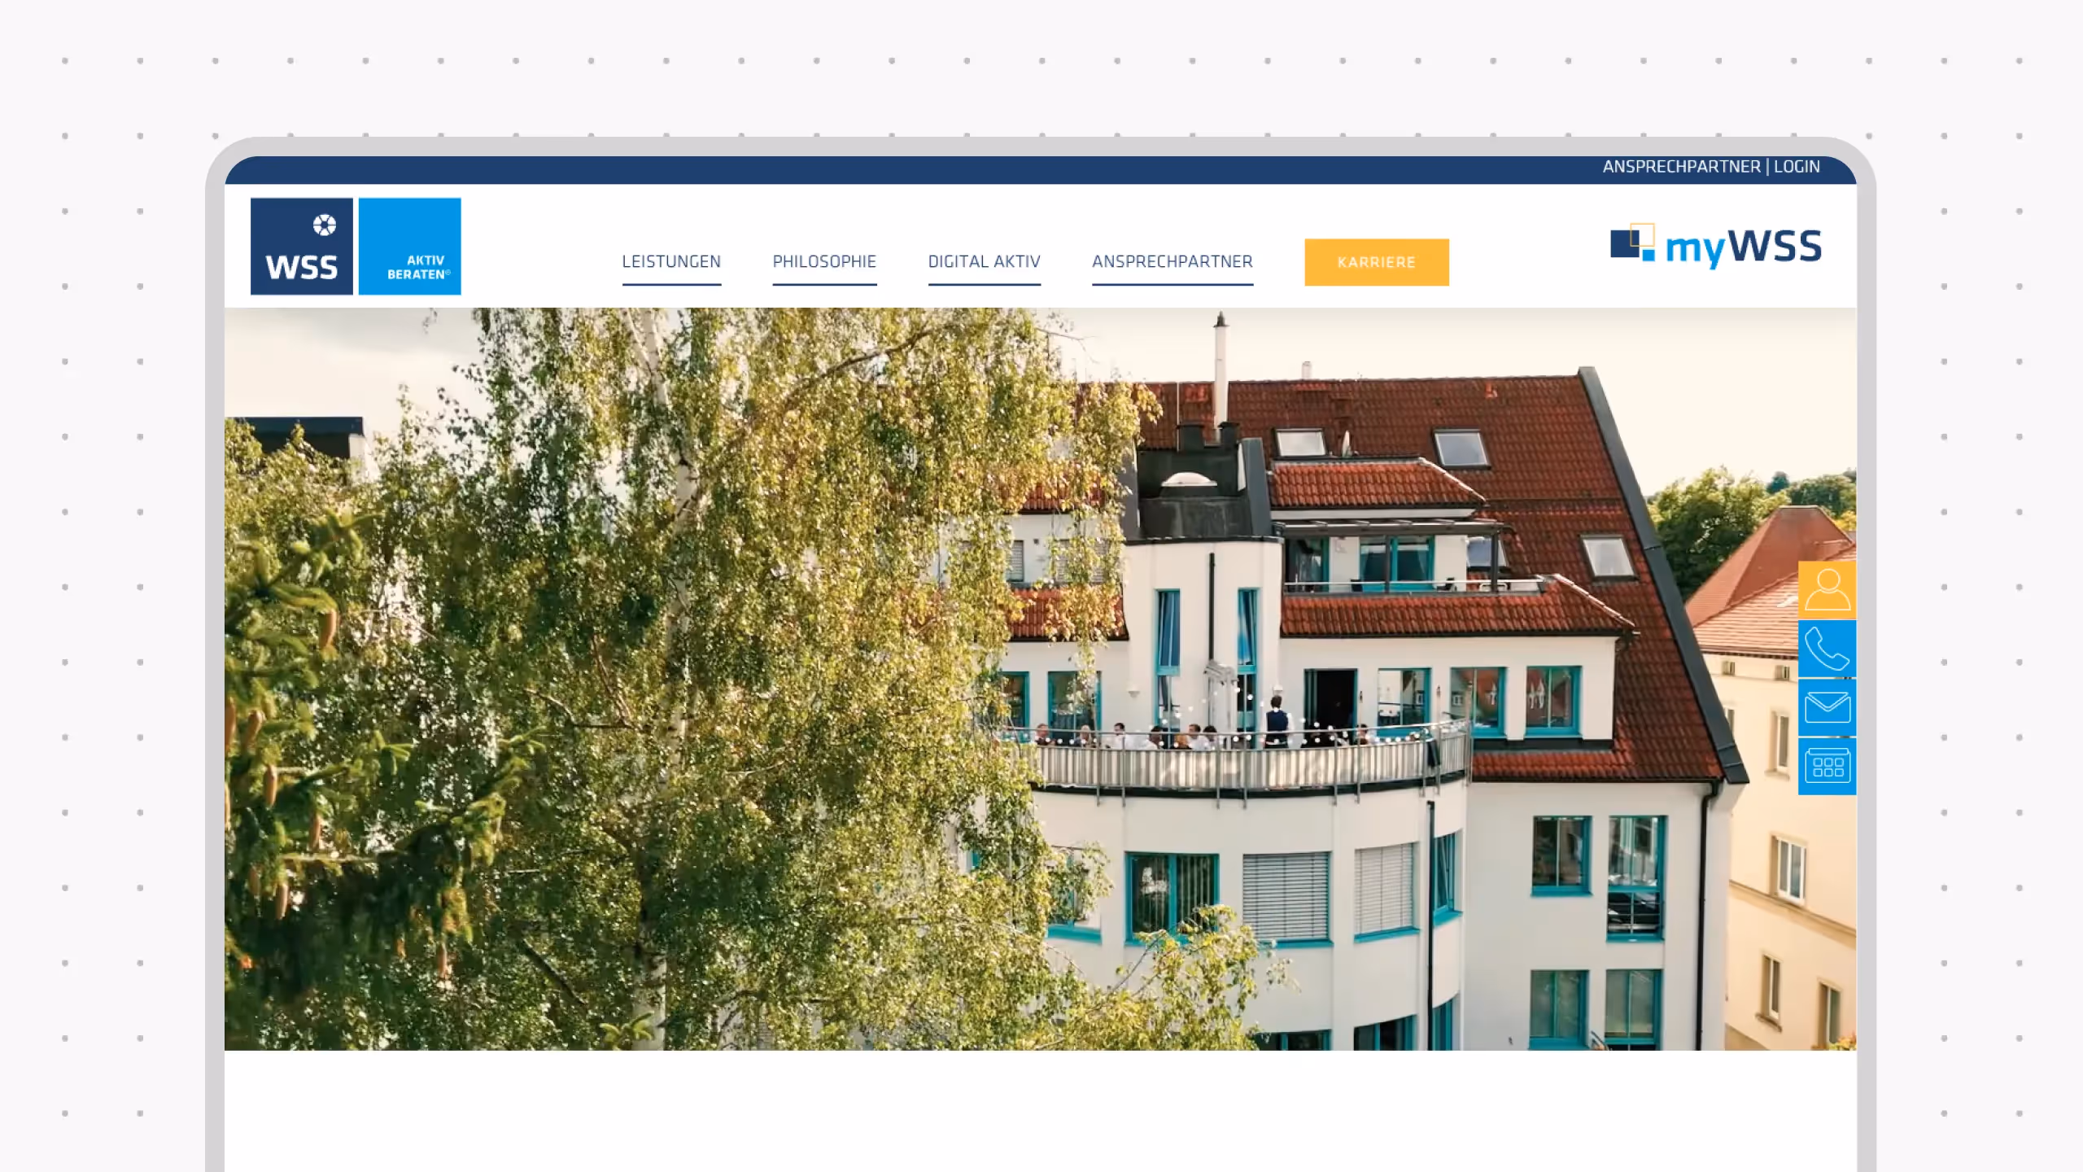
Task: Click the people on the terrace balcony
Action: (1196, 735)
